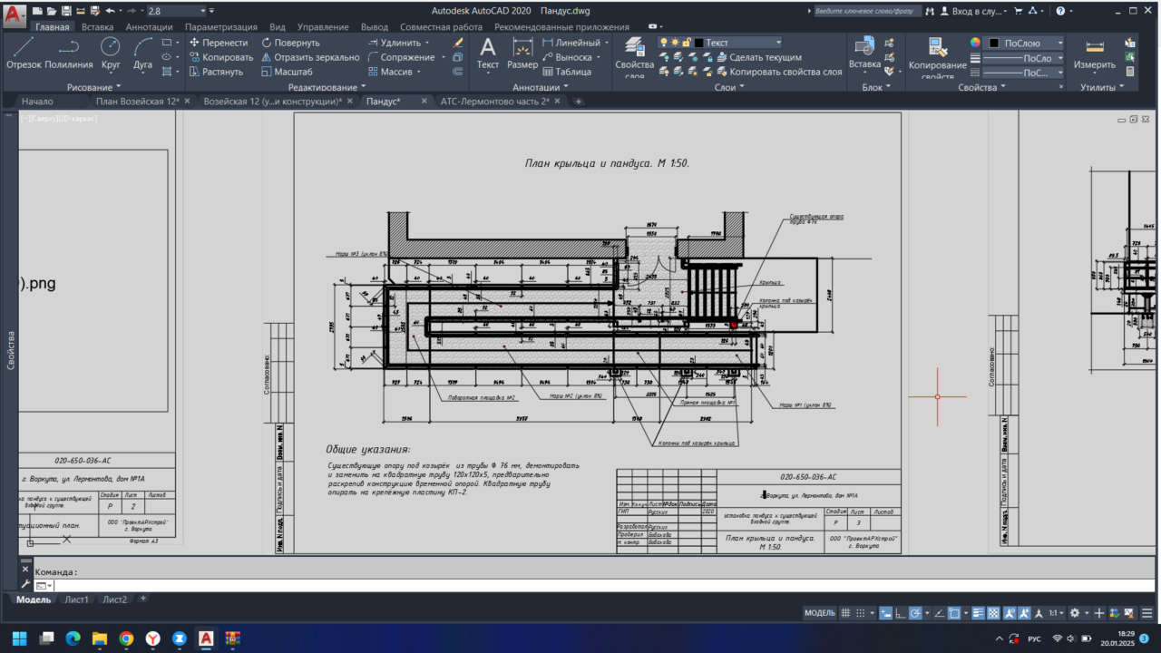Toggle the МОДЕЛЬ model space button
Viewport: 1161px width, 653px height.
pos(819,613)
